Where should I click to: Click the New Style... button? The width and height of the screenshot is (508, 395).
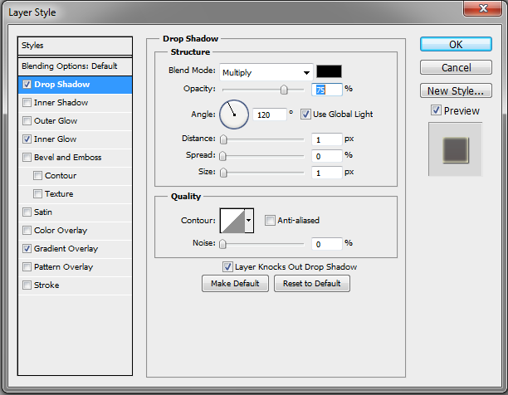pyautogui.click(x=456, y=90)
